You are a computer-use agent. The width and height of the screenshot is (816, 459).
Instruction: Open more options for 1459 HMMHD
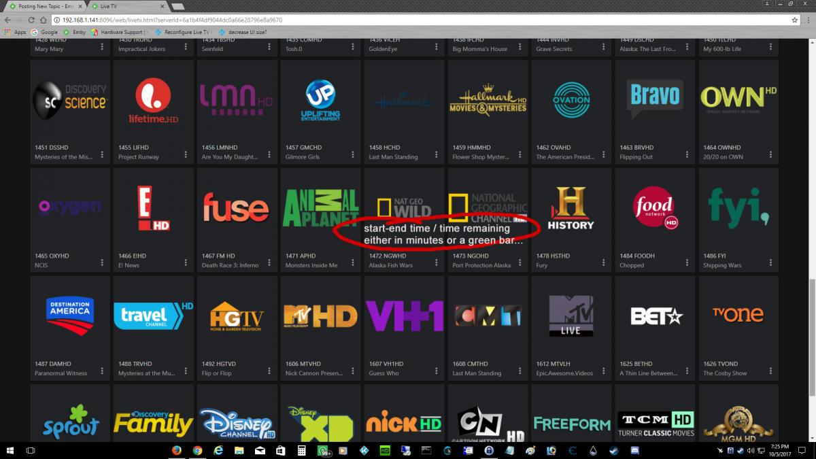[x=520, y=154]
